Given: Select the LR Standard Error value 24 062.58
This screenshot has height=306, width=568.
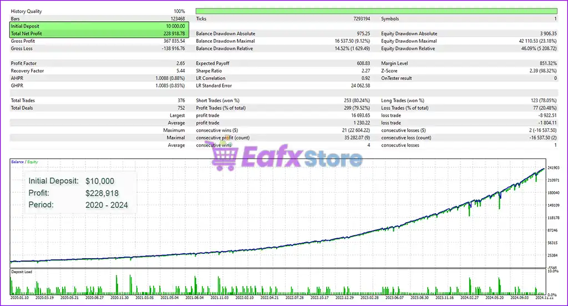Looking at the screenshot, I should tap(361, 86).
